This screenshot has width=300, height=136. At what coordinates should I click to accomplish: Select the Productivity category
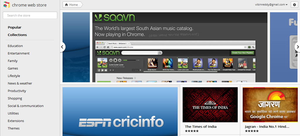pos(17,91)
